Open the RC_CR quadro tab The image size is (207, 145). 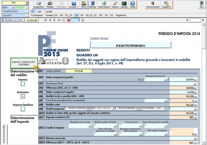click(69, 15)
